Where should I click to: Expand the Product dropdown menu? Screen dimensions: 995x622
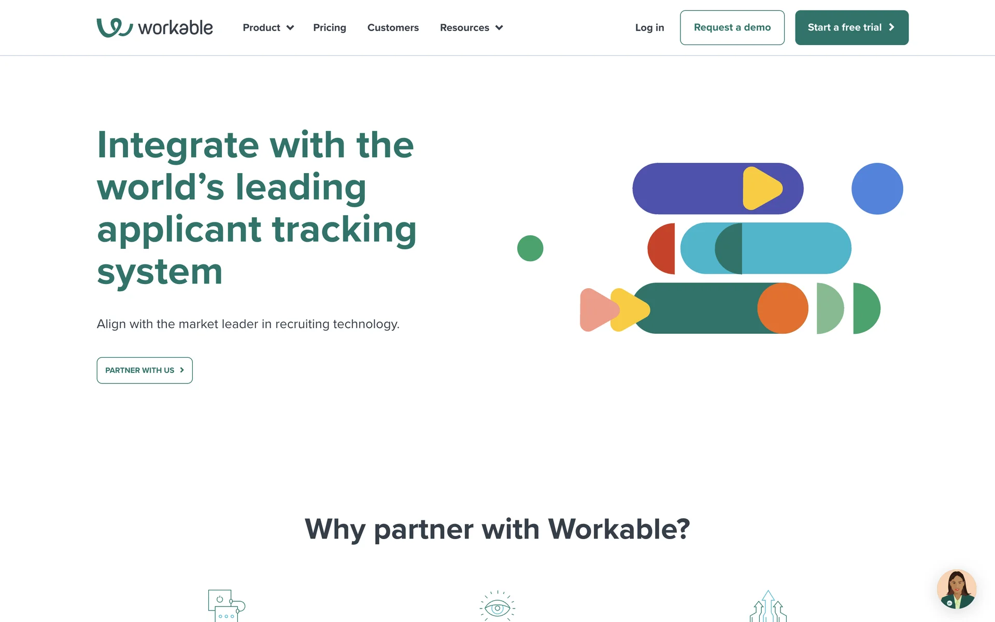[262, 27]
